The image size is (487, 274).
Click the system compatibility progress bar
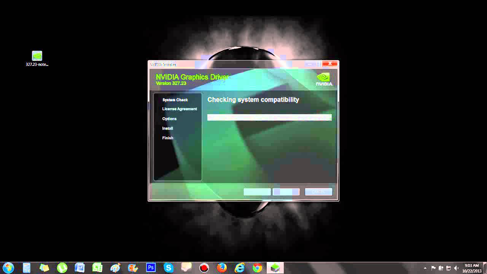(269, 117)
